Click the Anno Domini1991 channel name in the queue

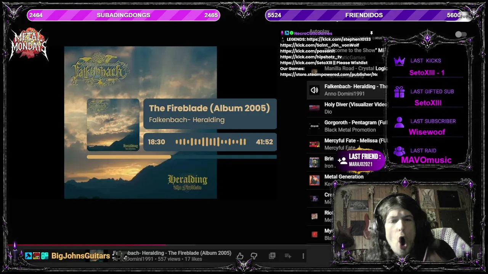345,94
